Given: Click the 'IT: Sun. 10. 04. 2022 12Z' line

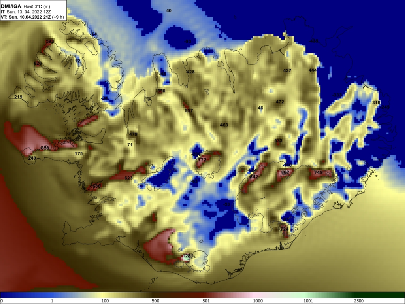Looking at the screenshot, I should point(26,12).
